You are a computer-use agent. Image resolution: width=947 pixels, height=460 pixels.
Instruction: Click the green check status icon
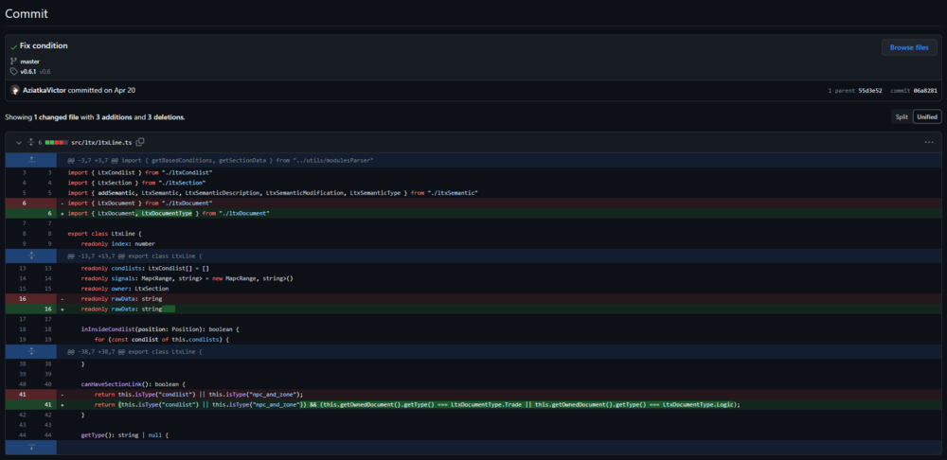click(12, 46)
